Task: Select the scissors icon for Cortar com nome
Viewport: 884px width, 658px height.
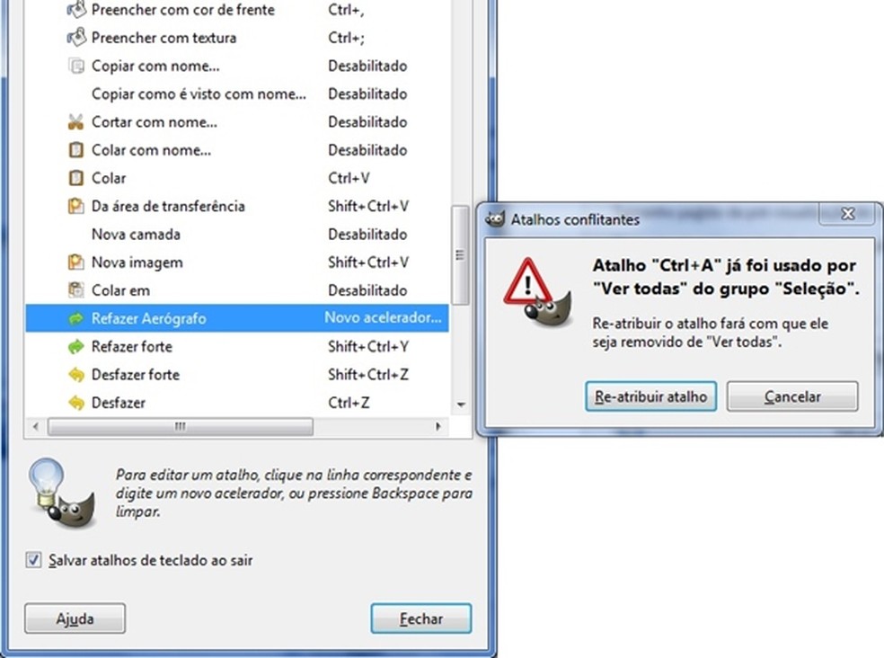Action: click(75, 122)
